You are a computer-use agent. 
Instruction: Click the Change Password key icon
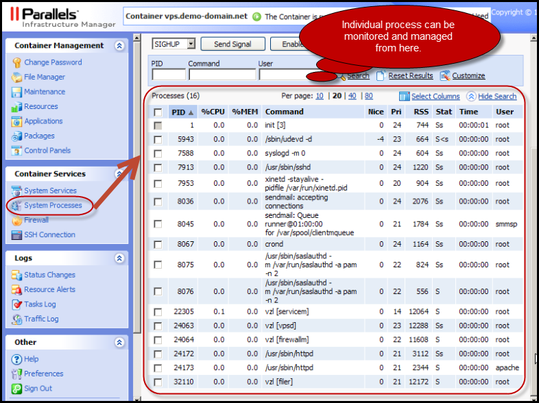[x=16, y=62]
